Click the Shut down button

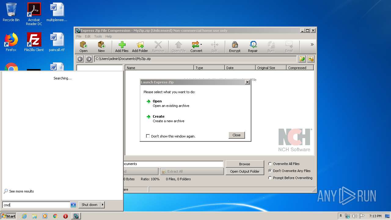(x=90, y=205)
